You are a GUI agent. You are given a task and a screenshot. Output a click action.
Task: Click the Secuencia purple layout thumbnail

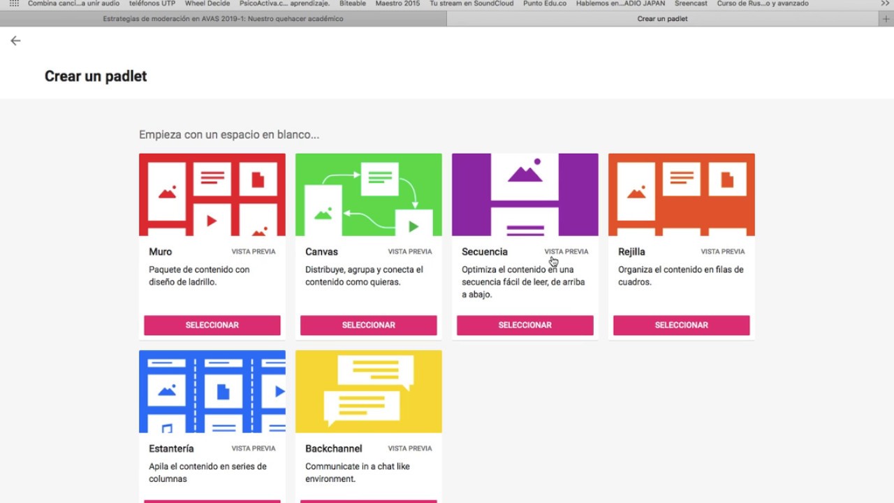[525, 195]
